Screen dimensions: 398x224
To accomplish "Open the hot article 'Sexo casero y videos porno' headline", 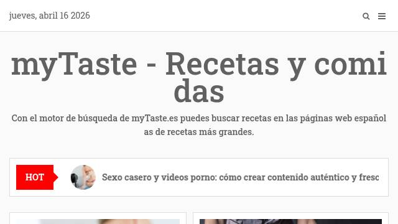I will [x=241, y=177].
